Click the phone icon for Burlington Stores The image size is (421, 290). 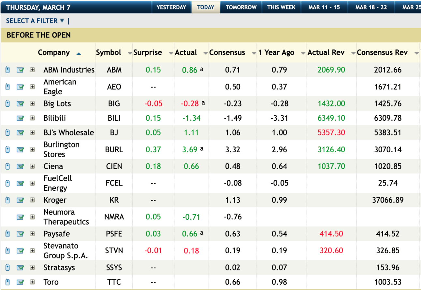8,150
